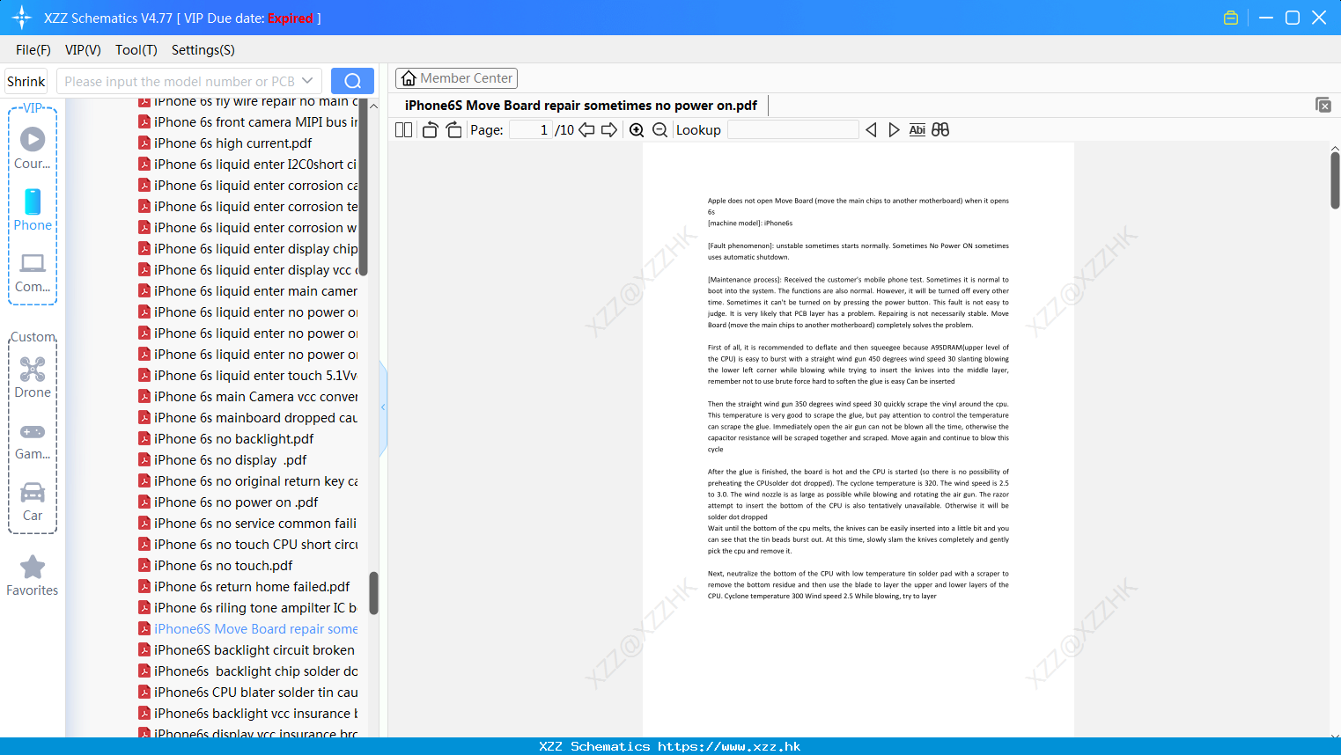Click the page number input field
The image size is (1341, 755).
point(531,130)
